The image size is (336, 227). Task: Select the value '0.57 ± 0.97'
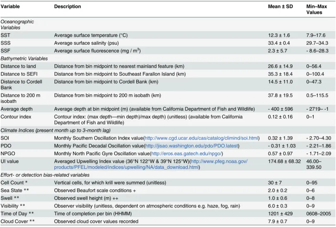coord(280,154)
